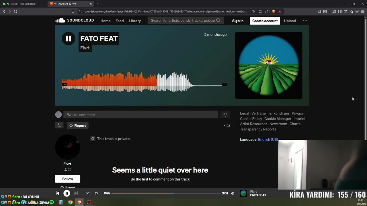Open the Verträge hier kündigen link
367x206 pixels.
[x=270, y=113]
